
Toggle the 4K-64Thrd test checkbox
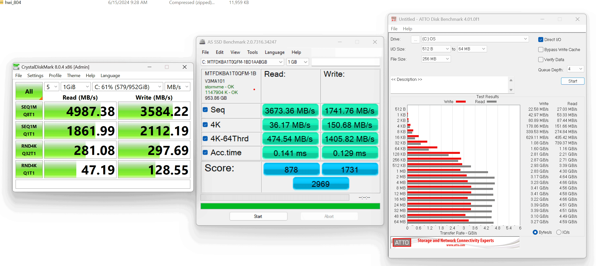[x=205, y=138]
